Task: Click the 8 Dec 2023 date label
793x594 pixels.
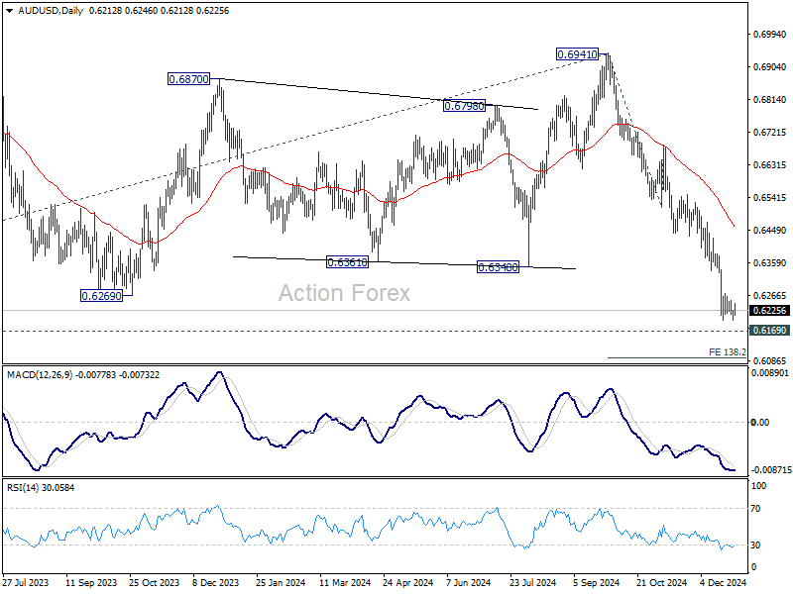Action: click(216, 582)
